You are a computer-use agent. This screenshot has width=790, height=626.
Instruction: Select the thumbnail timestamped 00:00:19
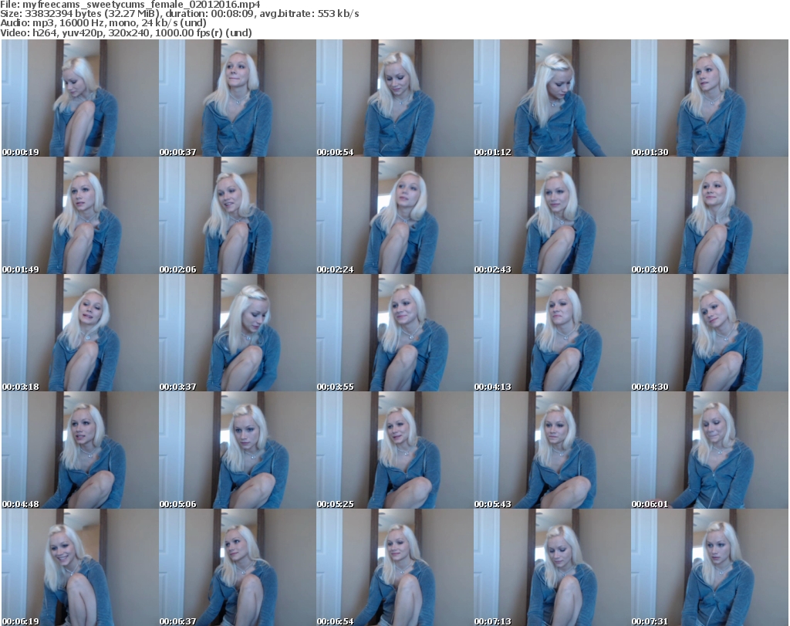tap(80, 98)
